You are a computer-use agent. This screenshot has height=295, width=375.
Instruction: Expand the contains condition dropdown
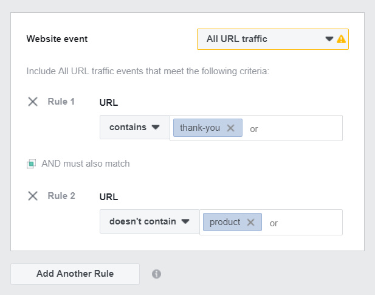point(135,127)
